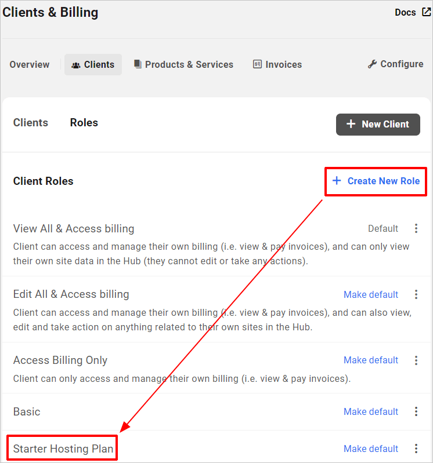Screen dimensions: 433x463
Task: Click the Clients main navigation tab
Action: [93, 65]
